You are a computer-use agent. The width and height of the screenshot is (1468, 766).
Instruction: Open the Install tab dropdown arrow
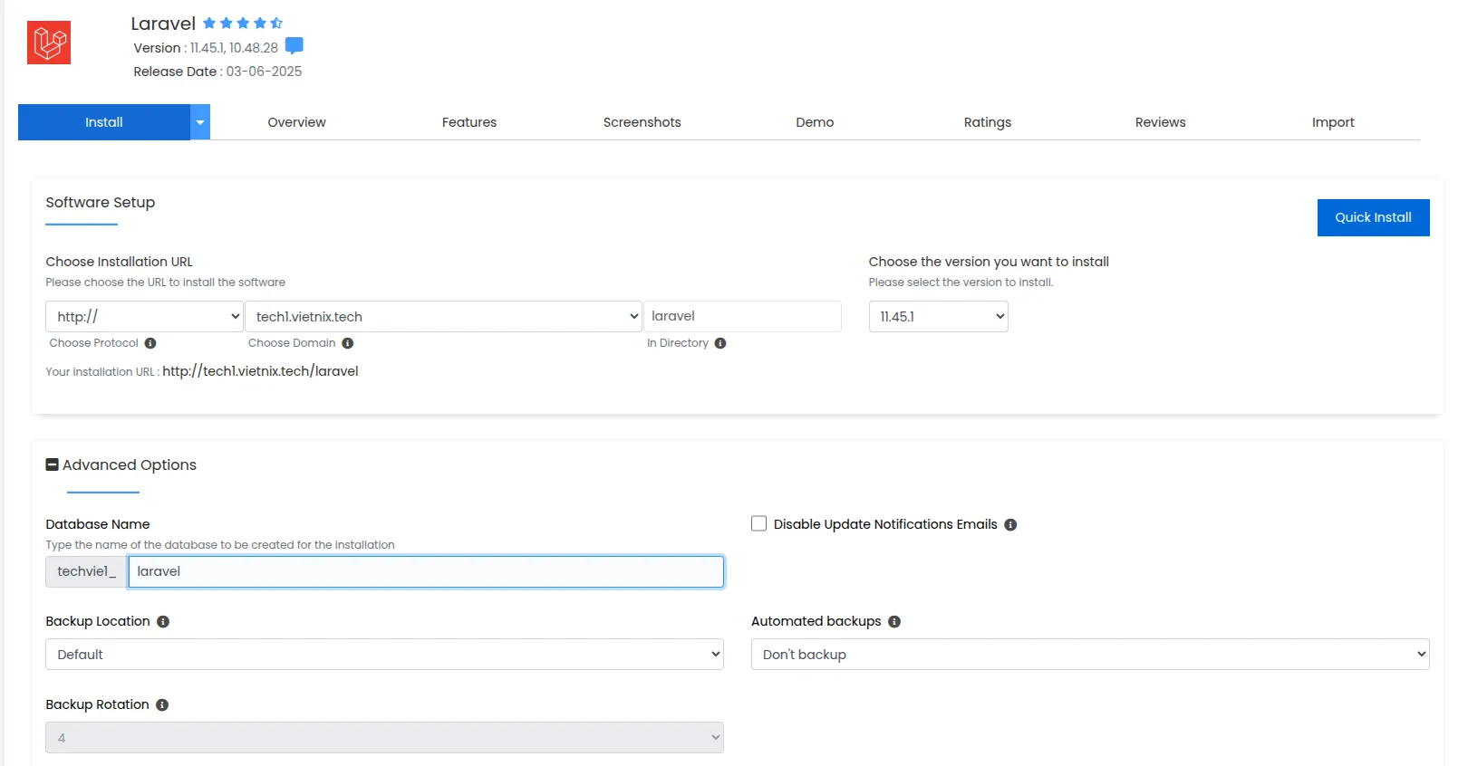coord(200,122)
